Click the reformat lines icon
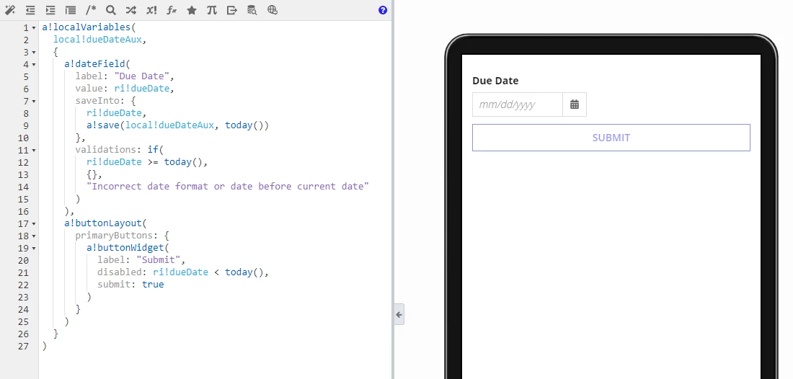This screenshot has width=793, height=379. coord(71,10)
